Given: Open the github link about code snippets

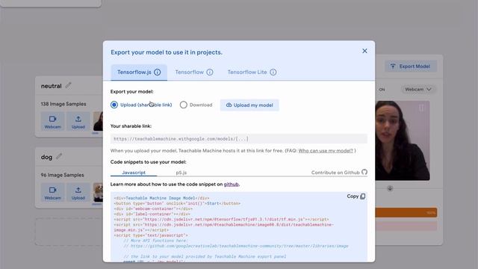Looking at the screenshot, I should pos(231,185).
